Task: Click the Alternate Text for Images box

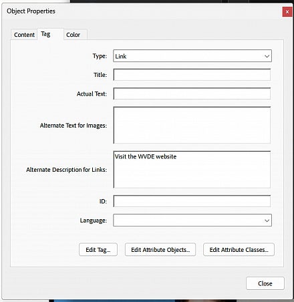Action: pos(192,125)
